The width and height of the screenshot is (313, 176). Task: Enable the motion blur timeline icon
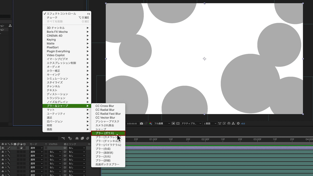pyautogui.click(x=88, y=138)
